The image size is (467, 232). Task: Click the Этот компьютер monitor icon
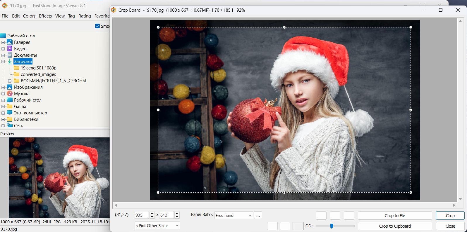pos(10,113)
